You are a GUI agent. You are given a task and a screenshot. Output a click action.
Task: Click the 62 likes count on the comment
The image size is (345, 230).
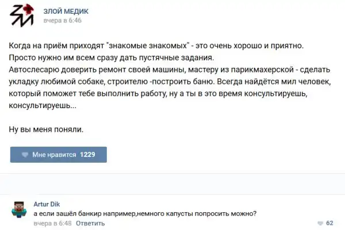tap(329, 223)
